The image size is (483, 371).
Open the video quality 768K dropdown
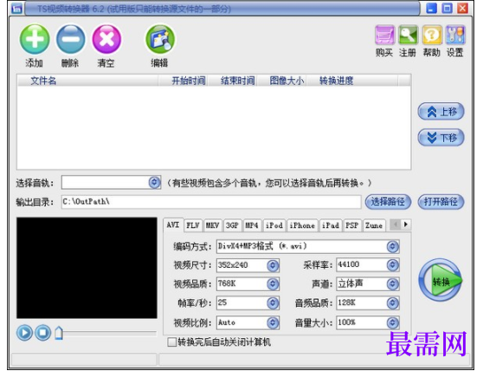pyautogui.click(x=273, y=284)
